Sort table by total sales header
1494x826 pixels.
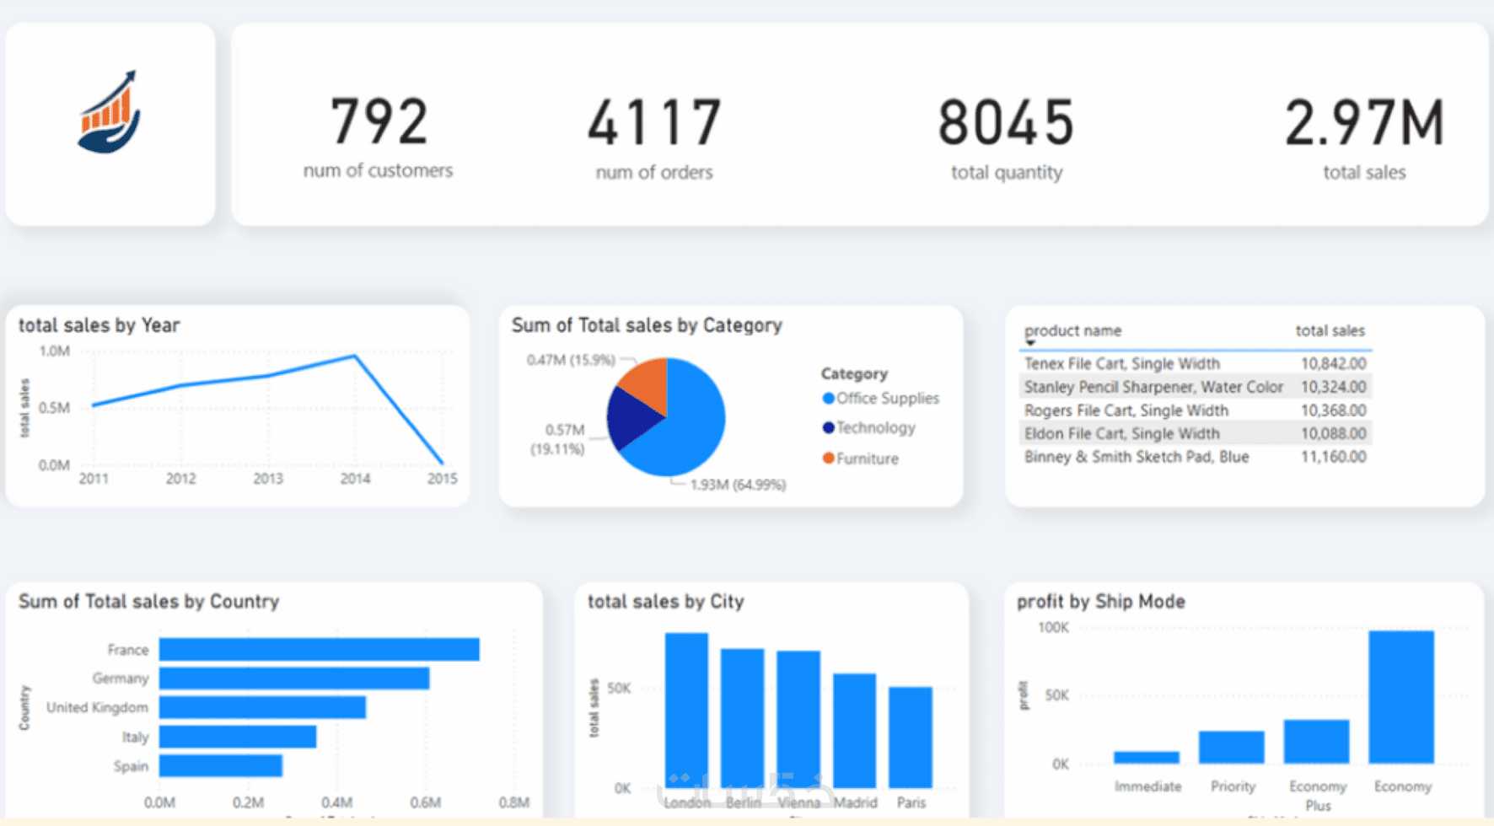click(1330, 330)
